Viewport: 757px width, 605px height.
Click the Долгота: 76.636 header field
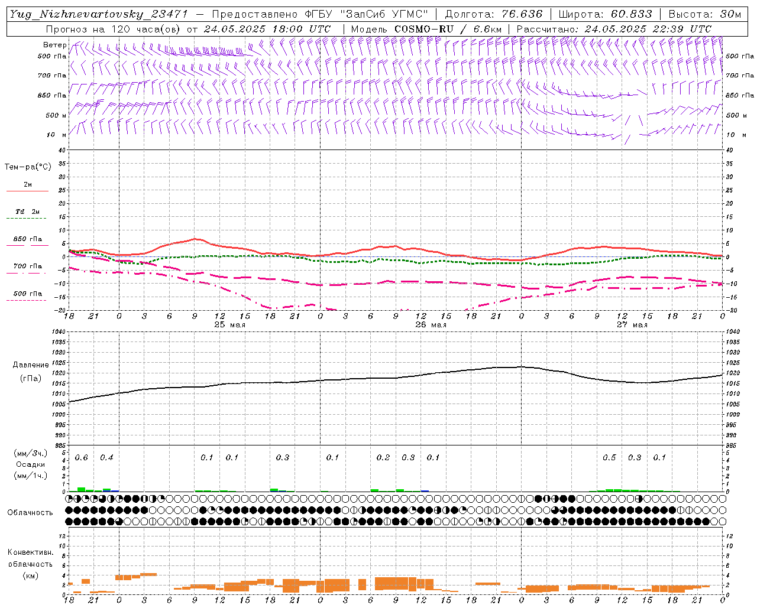click(x=494, y=14)
